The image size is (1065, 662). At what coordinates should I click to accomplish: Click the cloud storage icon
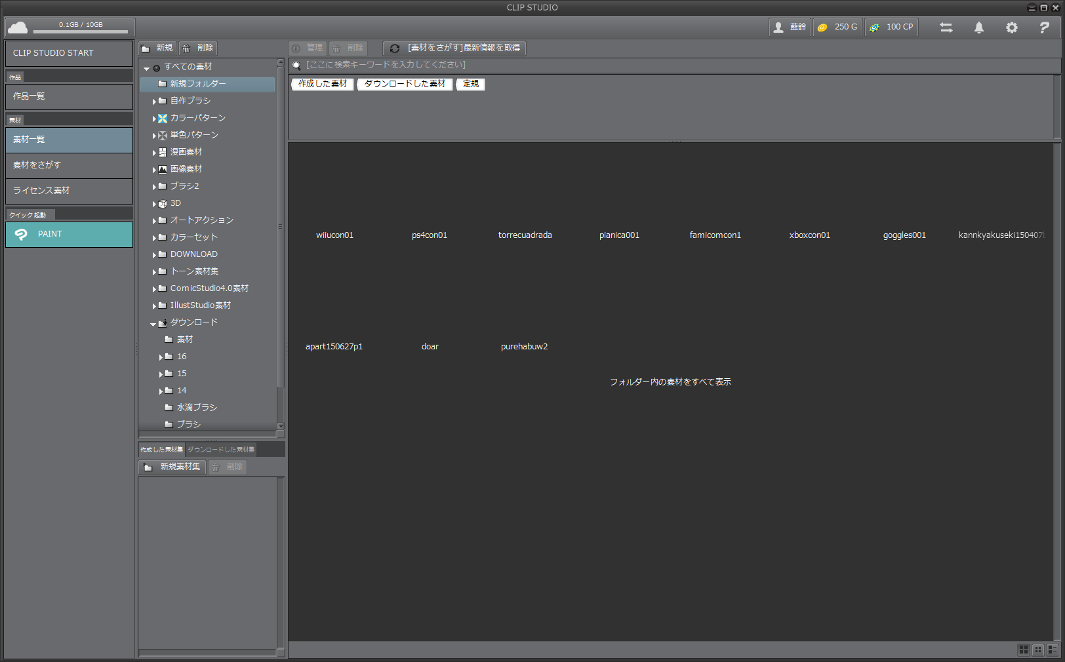click(x=18, y=28)
